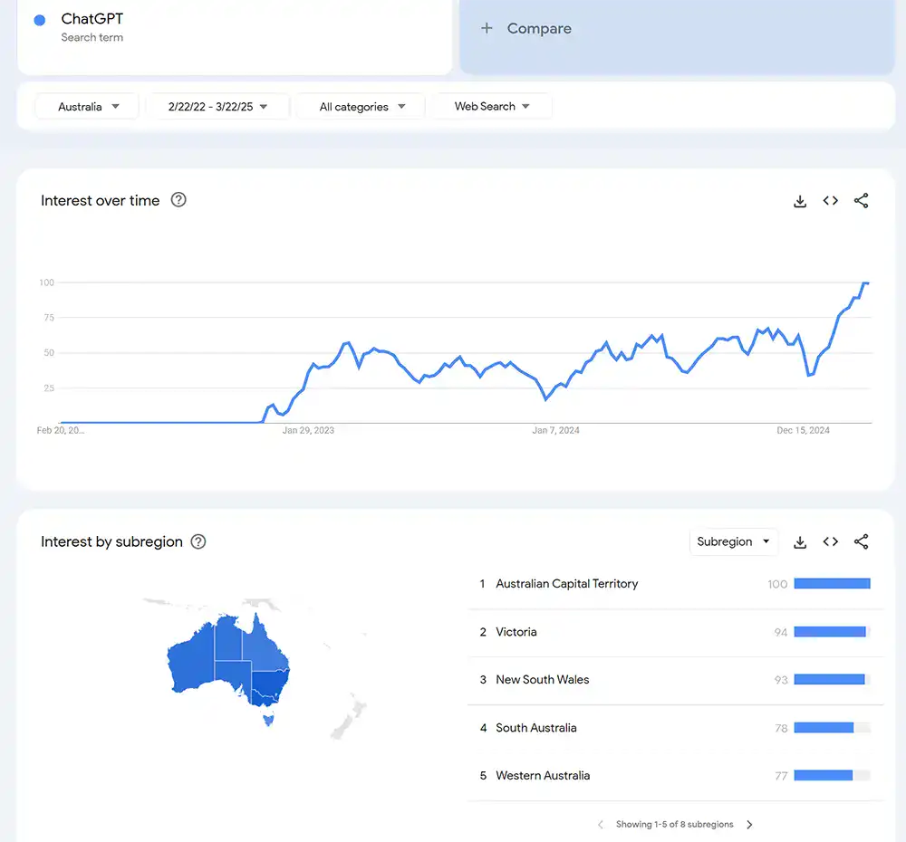Download Interest over time data as CSV
906x842 pixels.
click(x=799, y=201)
